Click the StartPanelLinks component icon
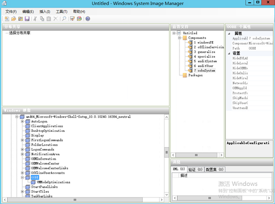The height and width of the screenshot is (204, 275). point(28,187)
